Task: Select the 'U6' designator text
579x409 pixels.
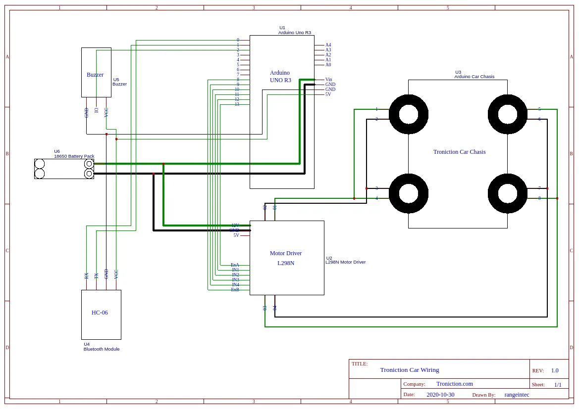Action: coord(57,151)
